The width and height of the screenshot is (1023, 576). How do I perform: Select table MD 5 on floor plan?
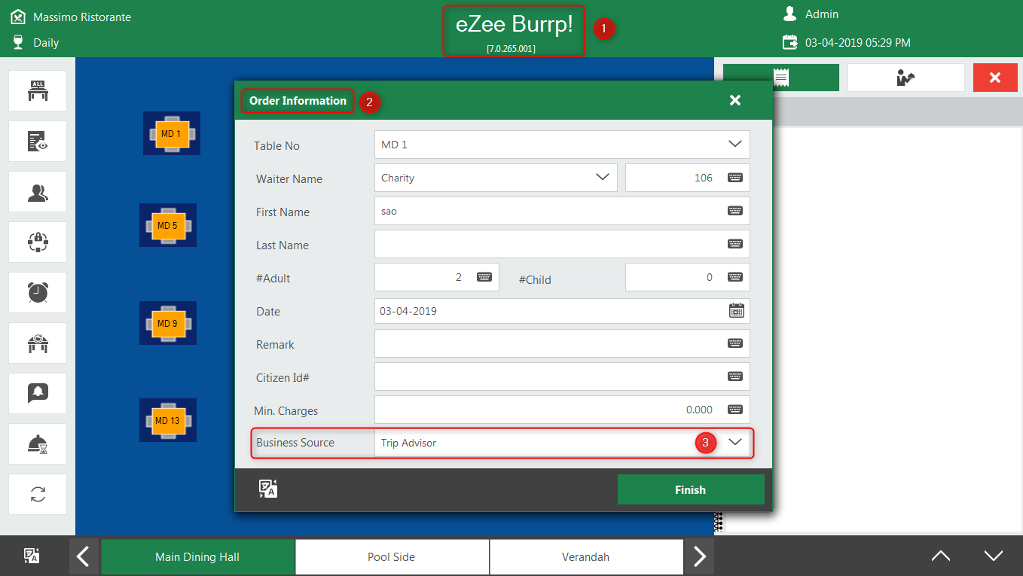(x=168, y=225)
